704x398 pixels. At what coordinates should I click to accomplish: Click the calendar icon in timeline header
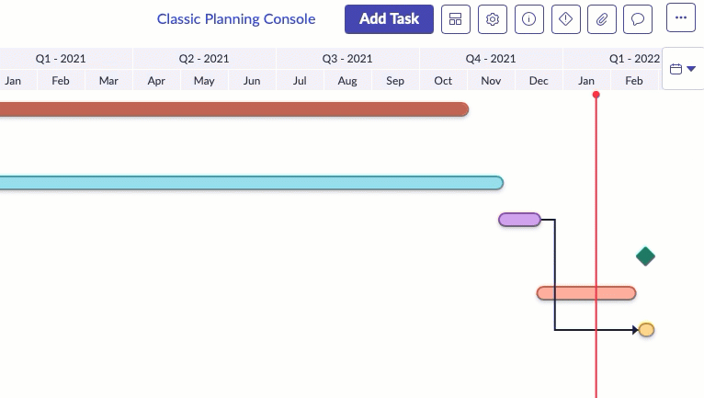(676, 69)
